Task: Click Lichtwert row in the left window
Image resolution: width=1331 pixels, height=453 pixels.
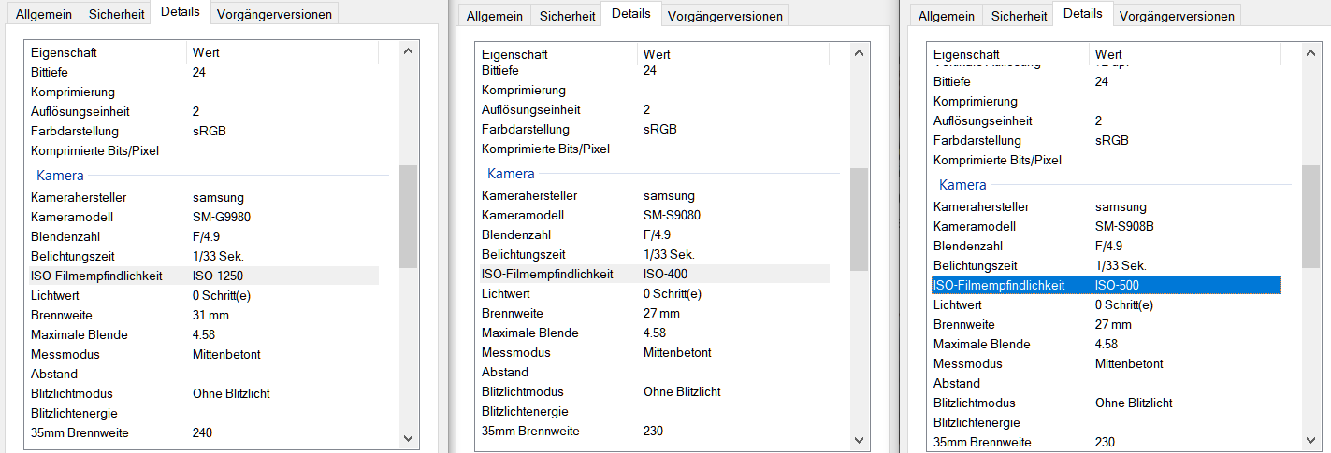Action: 202,295
